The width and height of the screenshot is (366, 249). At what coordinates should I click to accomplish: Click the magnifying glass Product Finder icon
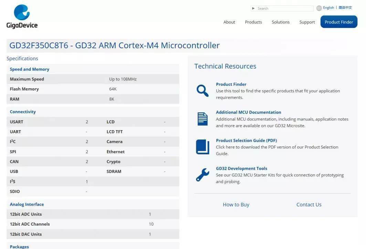[x=202, y=91]
